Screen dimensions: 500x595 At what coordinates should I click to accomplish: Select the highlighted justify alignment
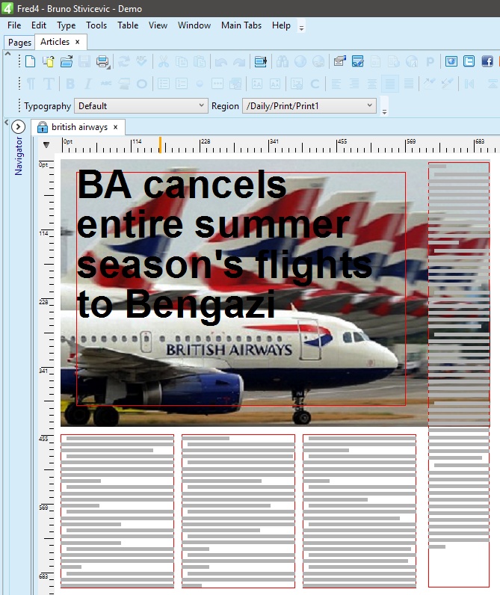click(390, 84)
